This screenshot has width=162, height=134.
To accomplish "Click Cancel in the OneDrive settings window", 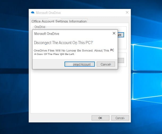I will coord(120,118).
